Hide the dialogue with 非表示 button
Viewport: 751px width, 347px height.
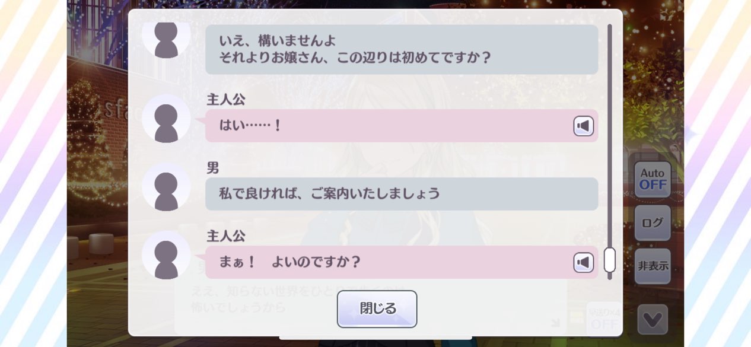pos(653,266)
